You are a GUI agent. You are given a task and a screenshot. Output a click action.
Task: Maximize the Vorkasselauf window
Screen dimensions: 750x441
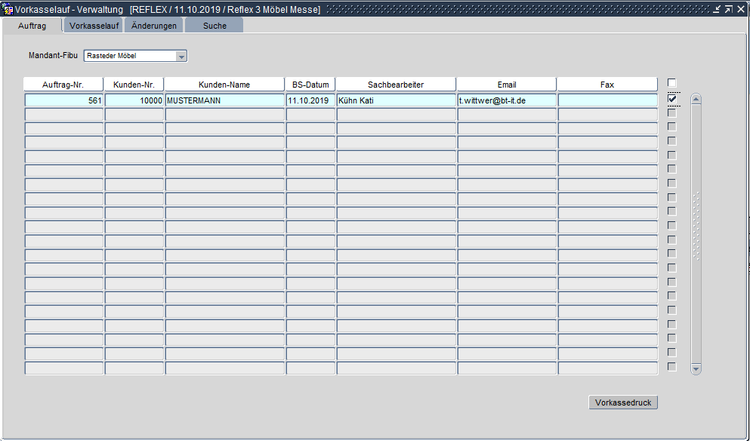(728, 9)
